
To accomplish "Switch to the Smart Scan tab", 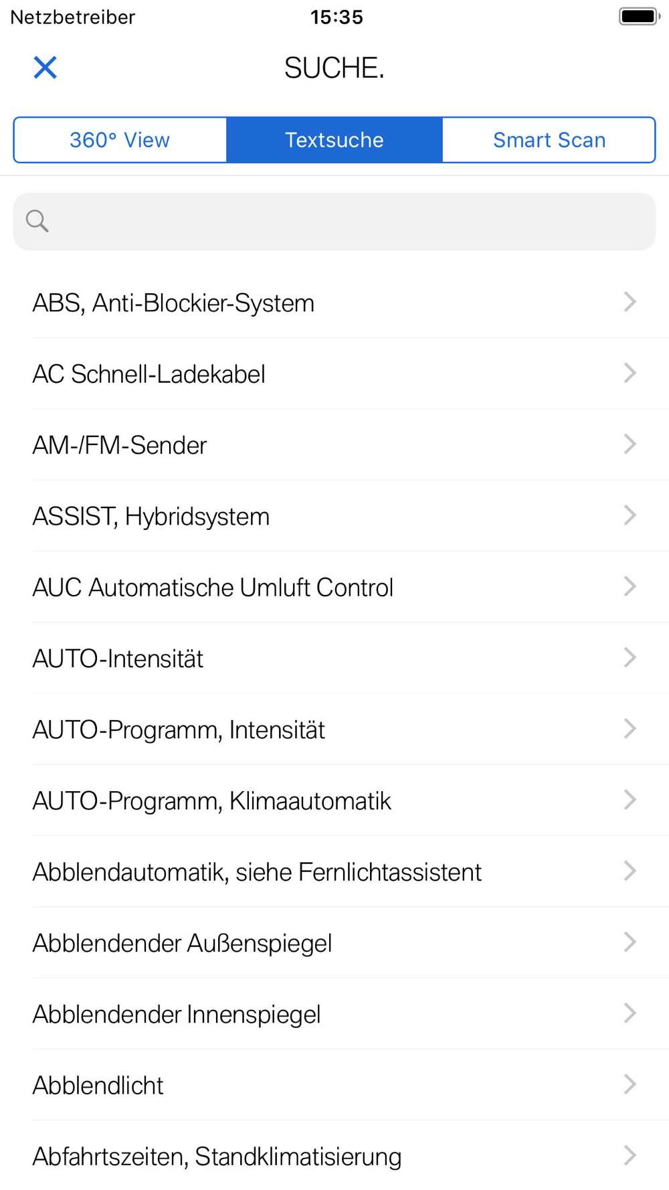I will (x=549, y=140).
